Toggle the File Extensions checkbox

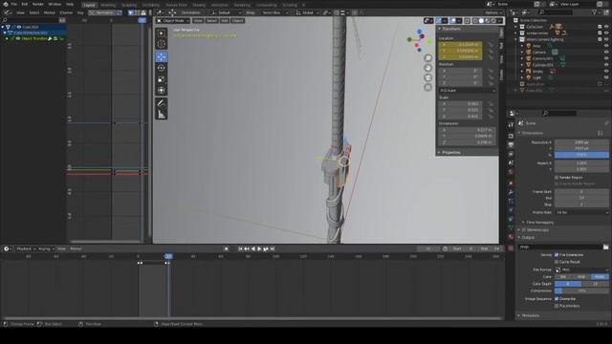tap(557, 255)
